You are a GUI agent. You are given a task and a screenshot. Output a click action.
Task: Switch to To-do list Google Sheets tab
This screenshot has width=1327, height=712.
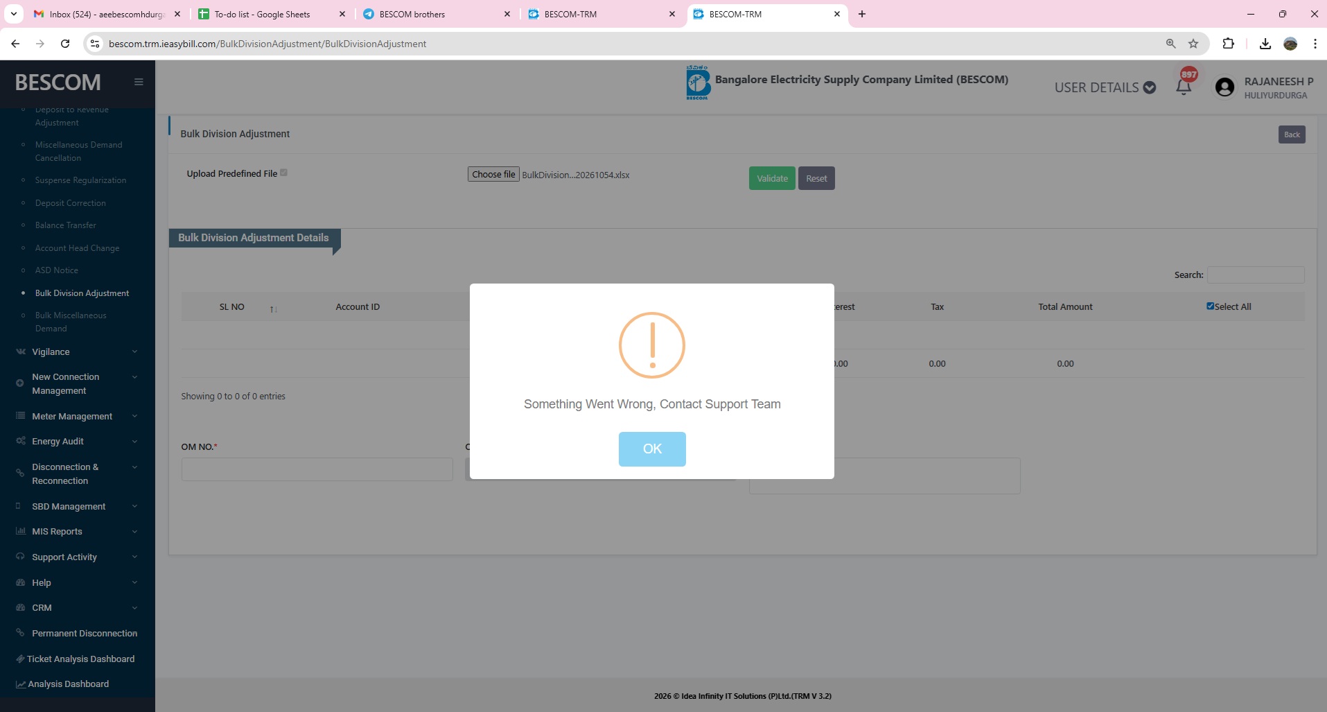click(270, 14)
